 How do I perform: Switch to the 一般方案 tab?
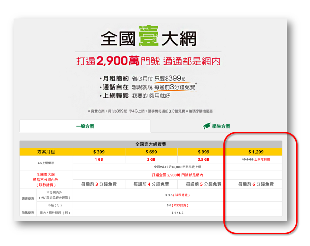[x=85, y=126]
